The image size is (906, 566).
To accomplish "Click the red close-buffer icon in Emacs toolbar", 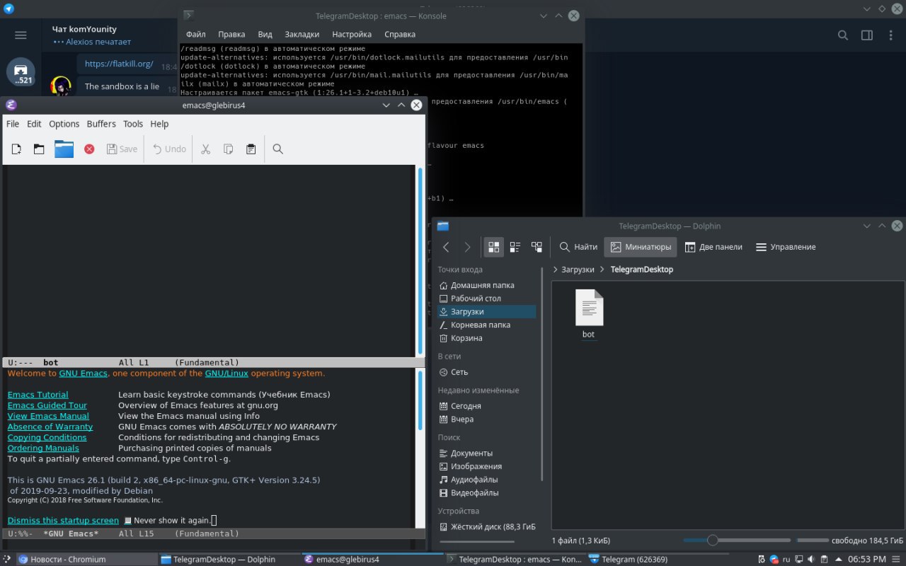I will [x=89, y=149].
